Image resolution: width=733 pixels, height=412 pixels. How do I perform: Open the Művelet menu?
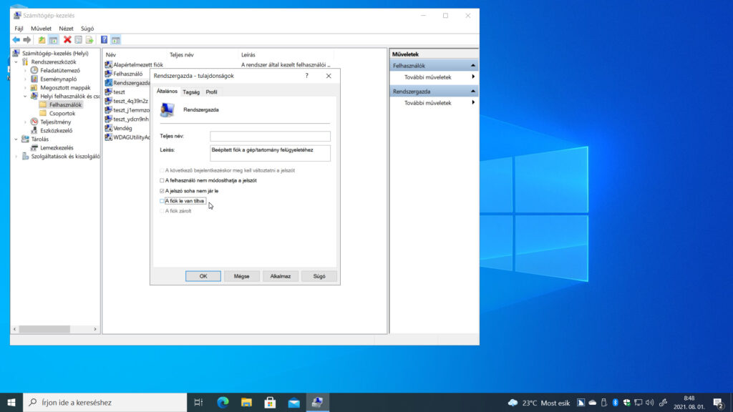coord(41,29)
